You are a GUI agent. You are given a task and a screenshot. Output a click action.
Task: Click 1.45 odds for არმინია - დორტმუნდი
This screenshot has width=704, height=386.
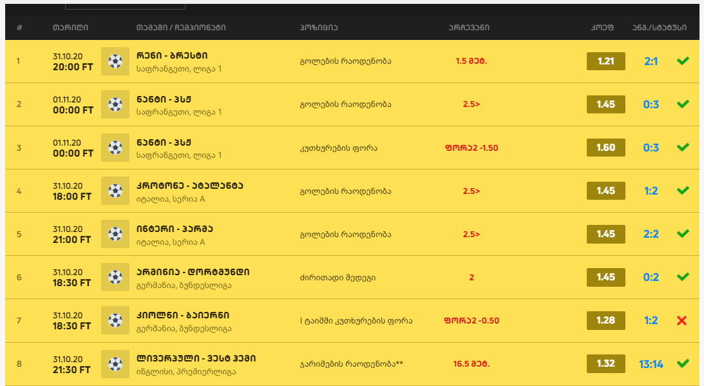coord(605,277)
